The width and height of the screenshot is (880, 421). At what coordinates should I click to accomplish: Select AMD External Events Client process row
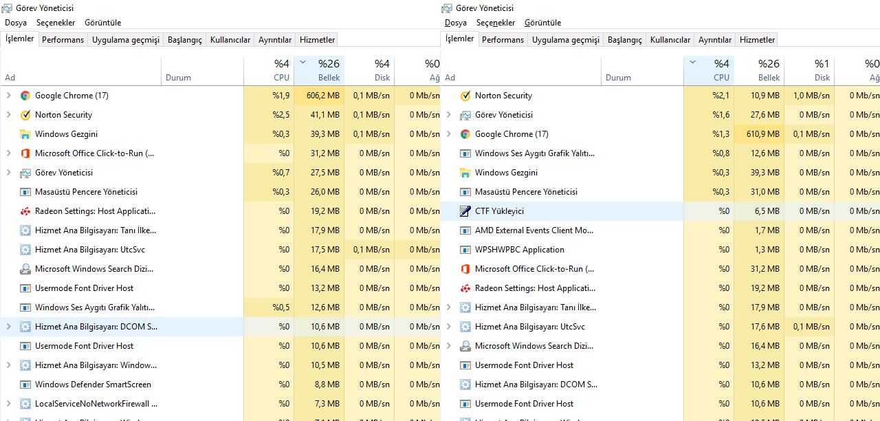tap(534, 230)
